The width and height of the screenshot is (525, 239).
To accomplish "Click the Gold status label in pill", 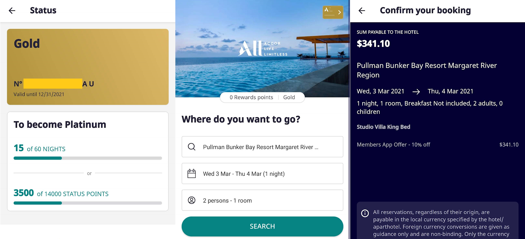I will pos(289,97).
